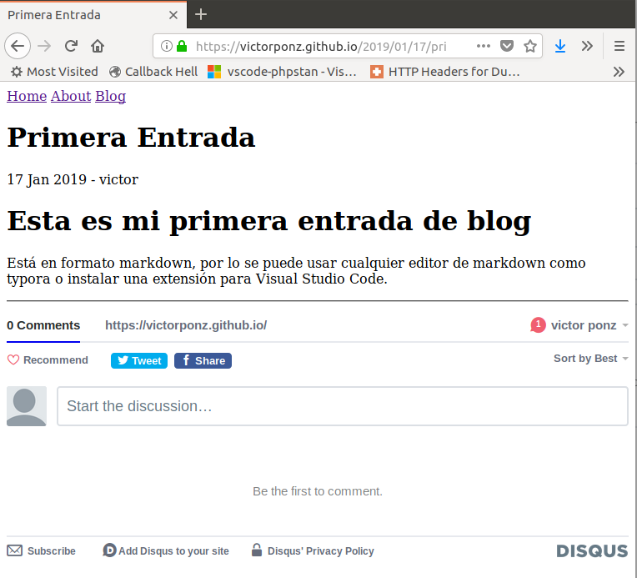Open Most Visited bookmarks folder
Image resolution: width=637 pixels, height=578 pixels.
click(54, 72)
